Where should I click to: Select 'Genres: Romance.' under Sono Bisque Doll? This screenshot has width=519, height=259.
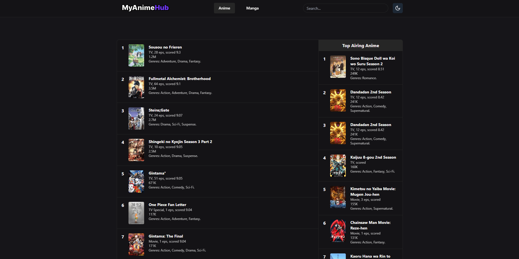click(363, 78)
